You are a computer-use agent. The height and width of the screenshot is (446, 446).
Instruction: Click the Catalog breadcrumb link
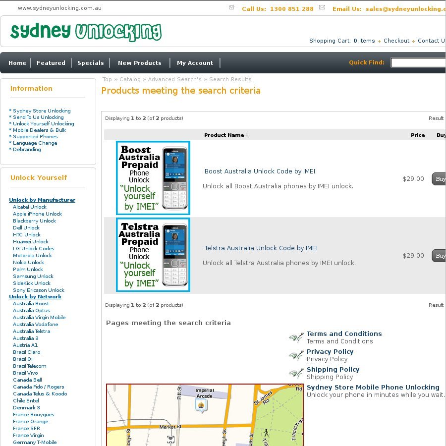pos(130,79)
